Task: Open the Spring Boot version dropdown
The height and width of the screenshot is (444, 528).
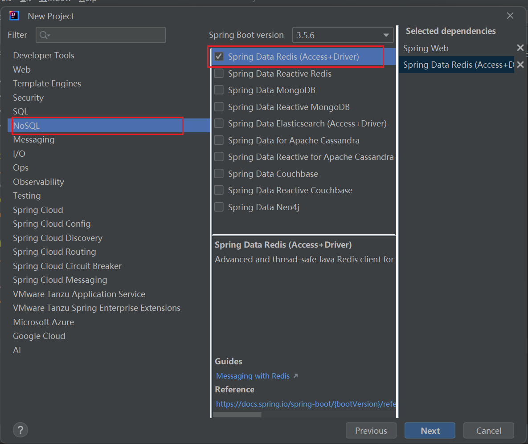Action: click(343, 35)
